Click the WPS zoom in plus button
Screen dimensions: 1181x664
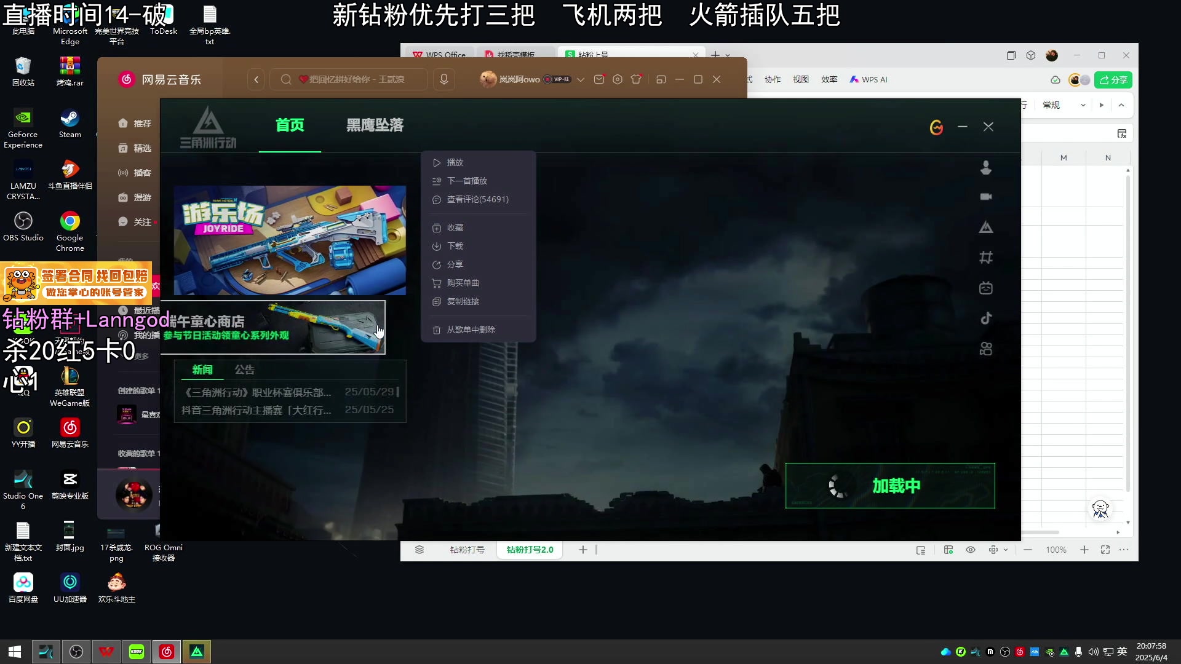click(1084, 550)
